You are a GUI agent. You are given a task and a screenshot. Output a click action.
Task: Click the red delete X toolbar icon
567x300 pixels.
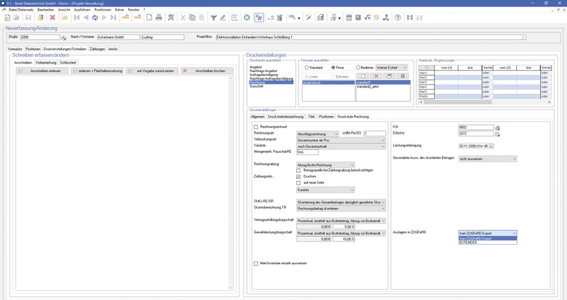(x=53, y=18)
